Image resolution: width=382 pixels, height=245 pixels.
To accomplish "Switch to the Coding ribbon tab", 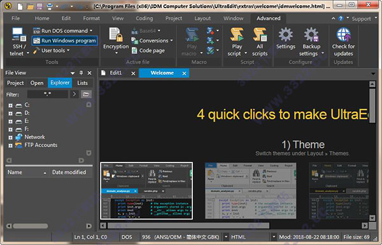I will pyautogui.click(x=145, y=18).
